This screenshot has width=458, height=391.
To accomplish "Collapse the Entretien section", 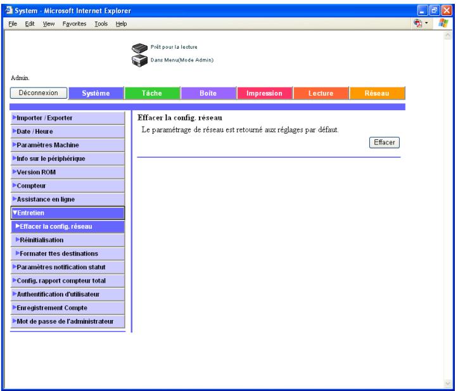I will 68,213.
